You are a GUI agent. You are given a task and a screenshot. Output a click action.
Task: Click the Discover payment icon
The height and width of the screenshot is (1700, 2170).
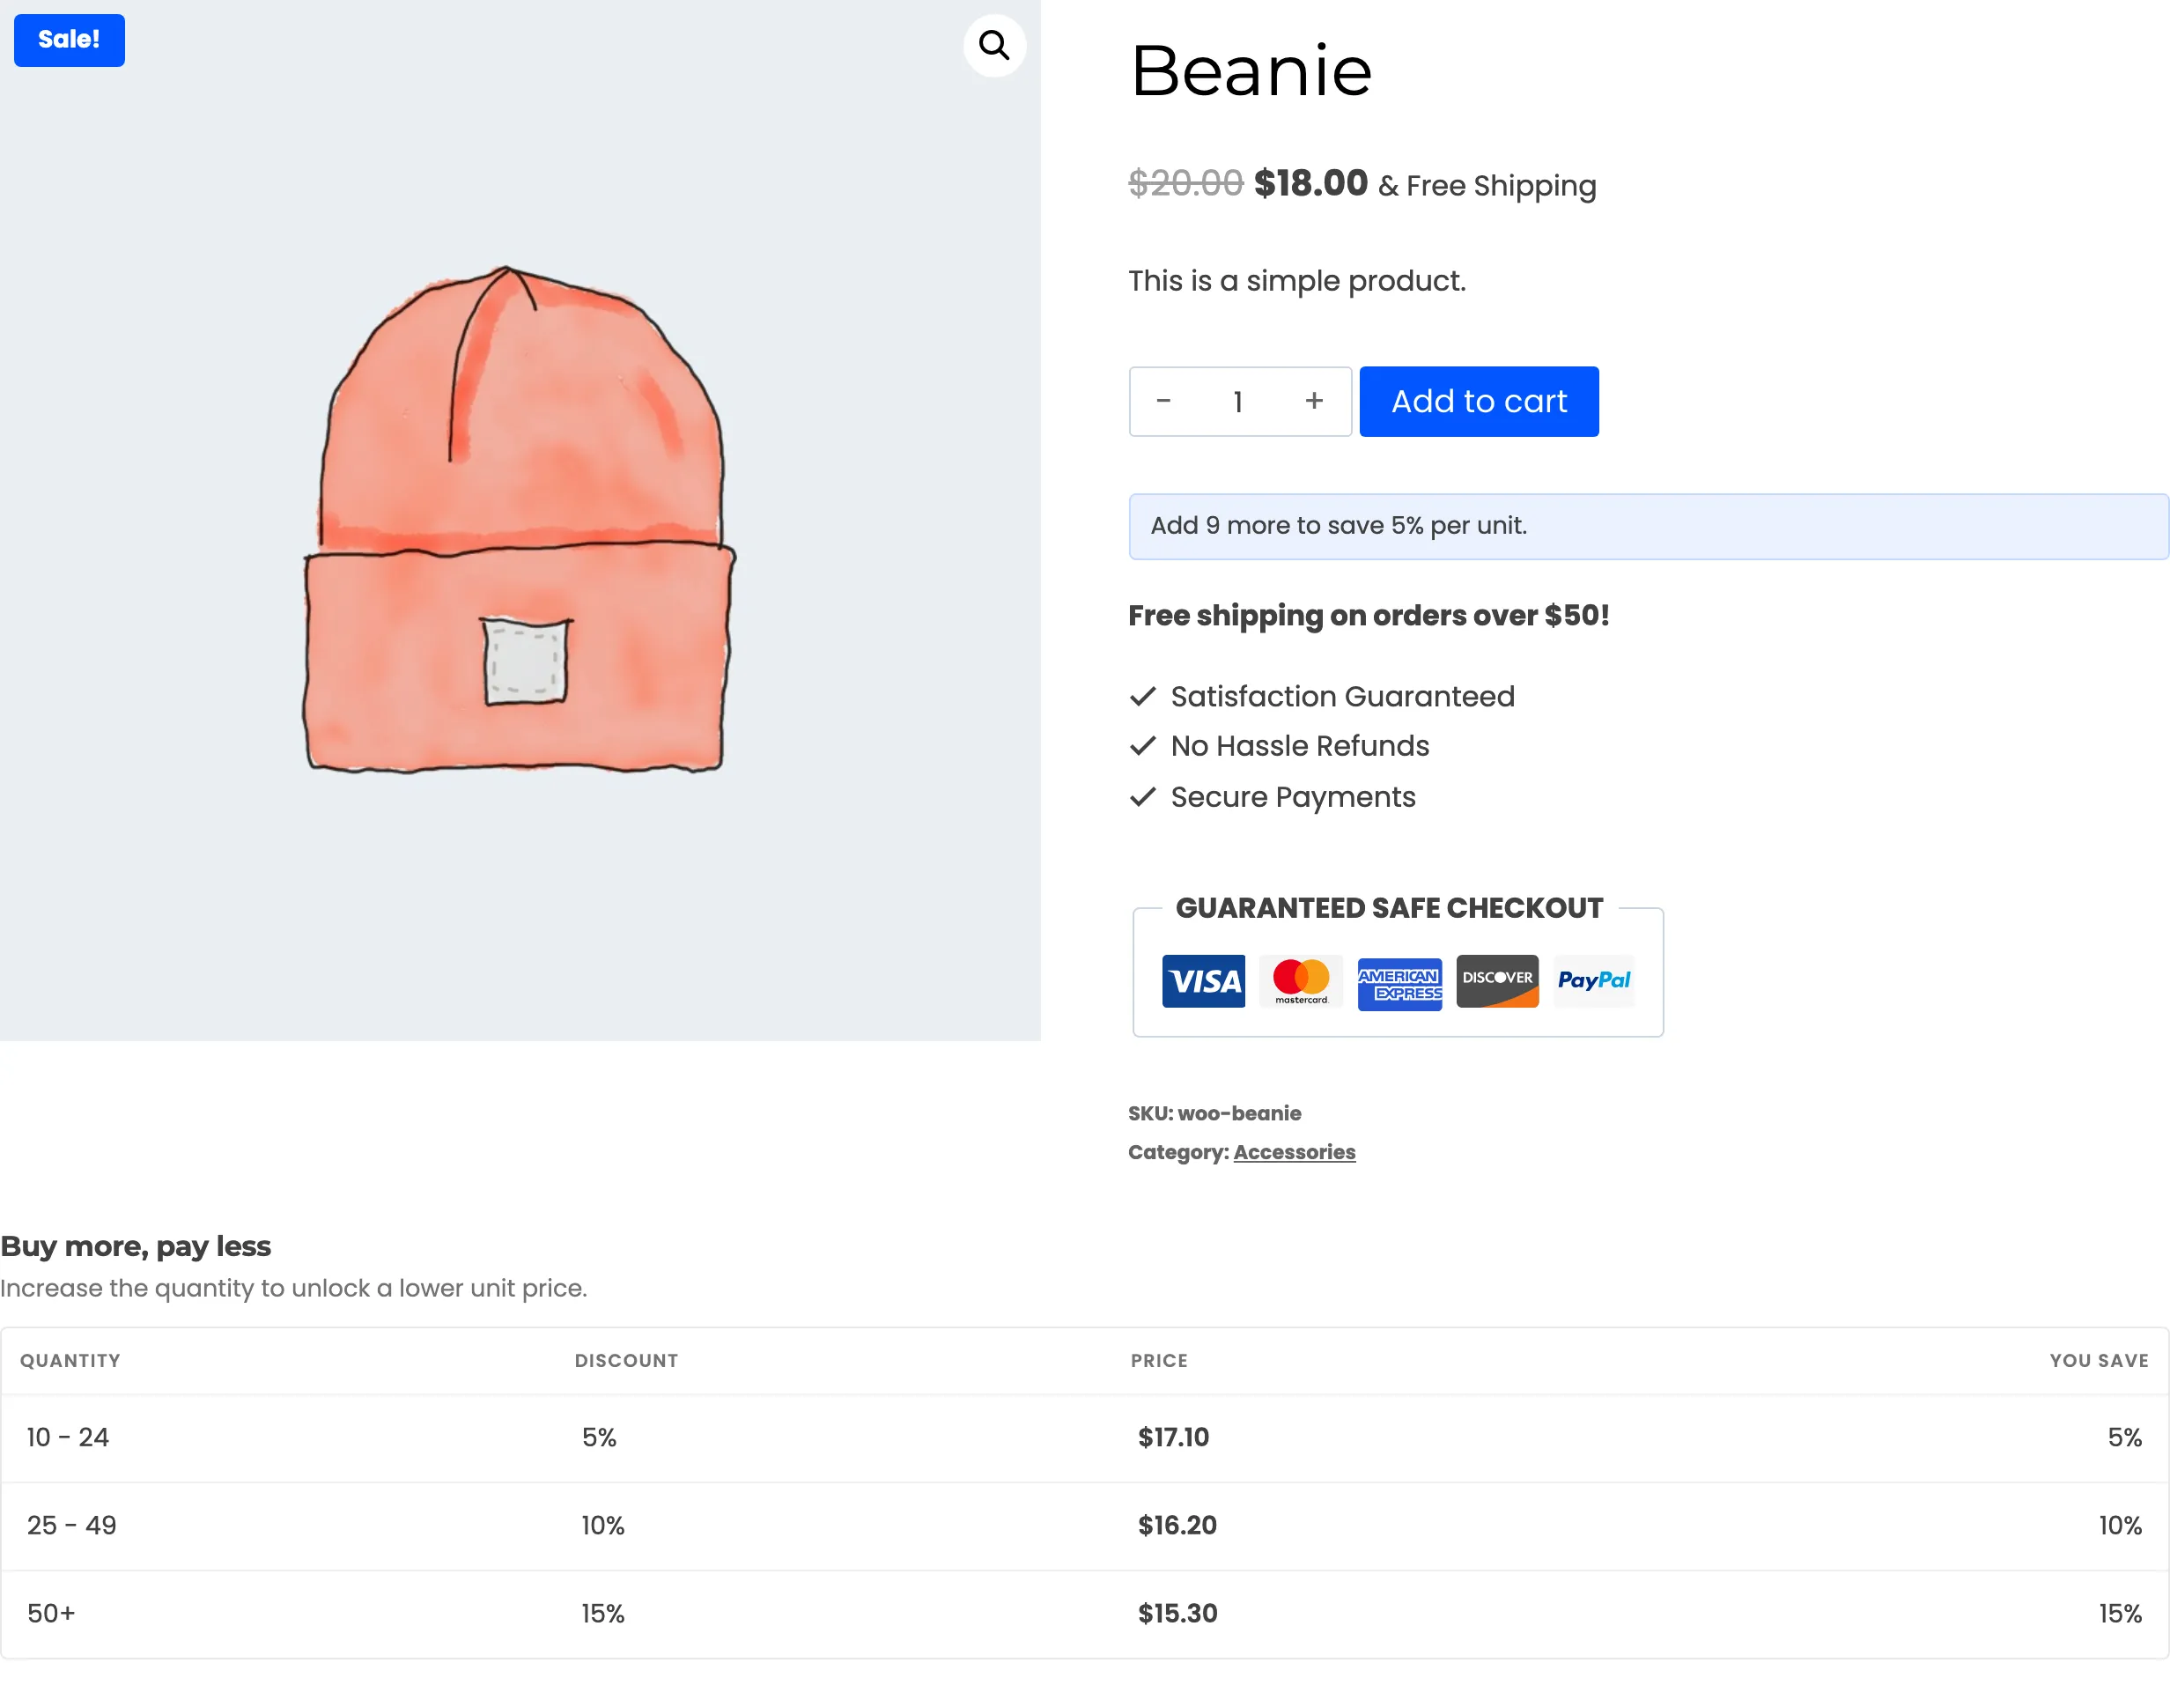1495,980
